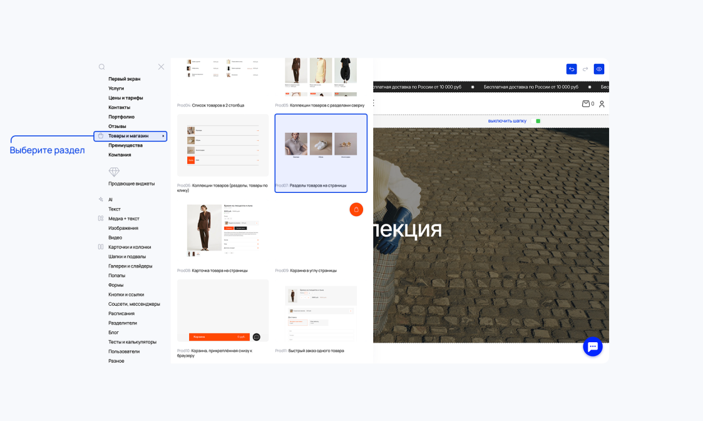703x421 pixels.
Task: Open the Тесты и калькуляторы category
Action: point(132,342)
